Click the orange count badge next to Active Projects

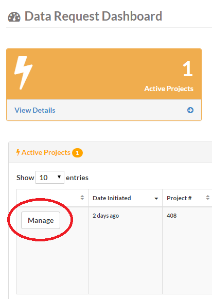pos(77,153)
